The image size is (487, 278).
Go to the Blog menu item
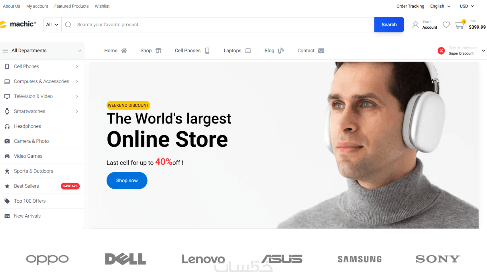[274, 51]
